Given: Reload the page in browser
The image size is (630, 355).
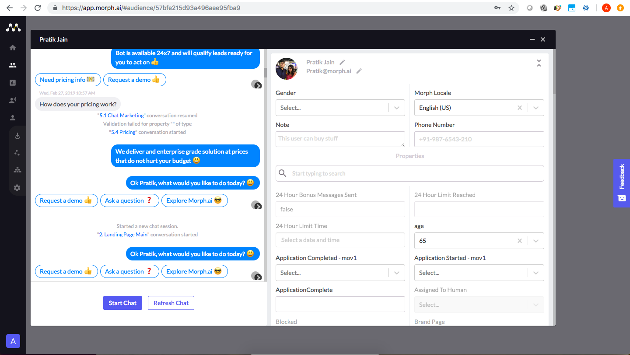Looking at the screenshot, I should [x=38, y=8].
